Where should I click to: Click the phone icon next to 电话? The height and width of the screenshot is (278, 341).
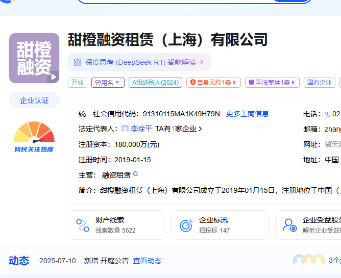click(328, 114)
